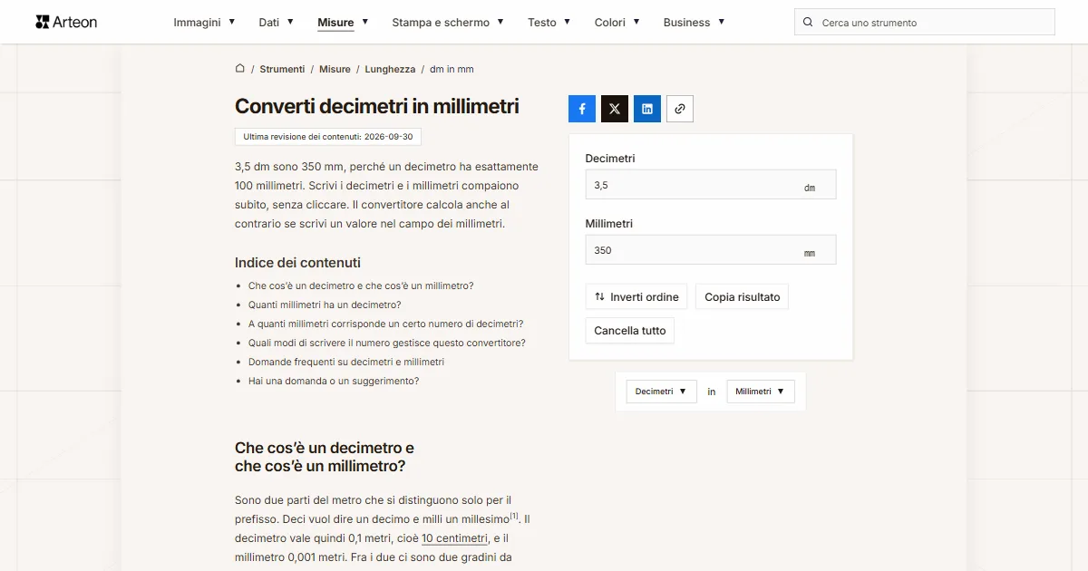Go to the Strumenti breadcrumb
The image size is (1088, 571).
[281, 69]
